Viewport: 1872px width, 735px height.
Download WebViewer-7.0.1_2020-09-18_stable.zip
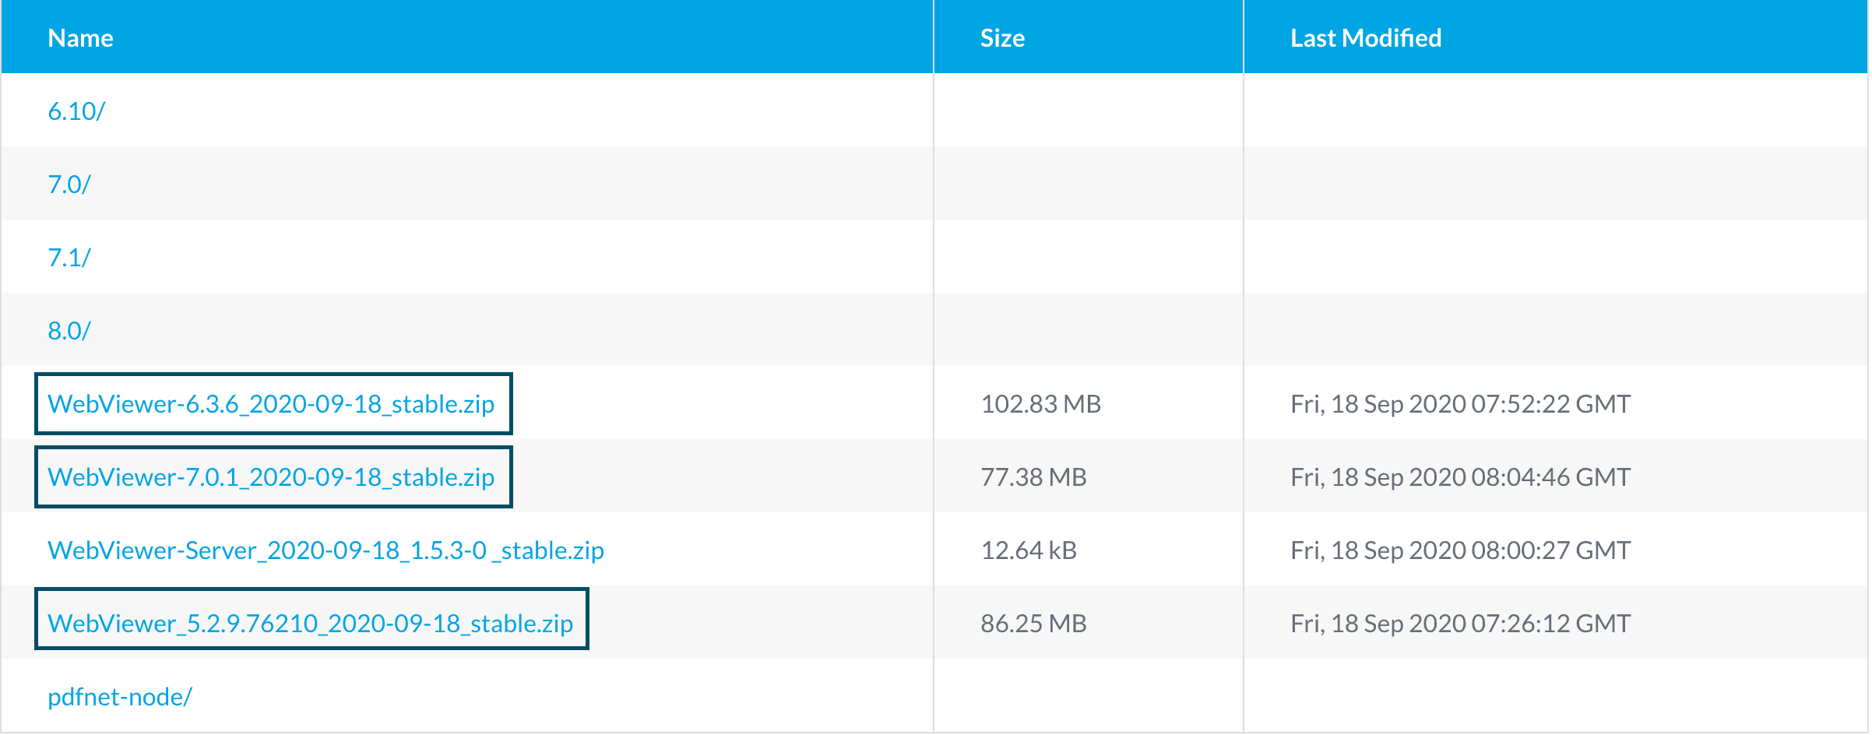coord(271,477)
